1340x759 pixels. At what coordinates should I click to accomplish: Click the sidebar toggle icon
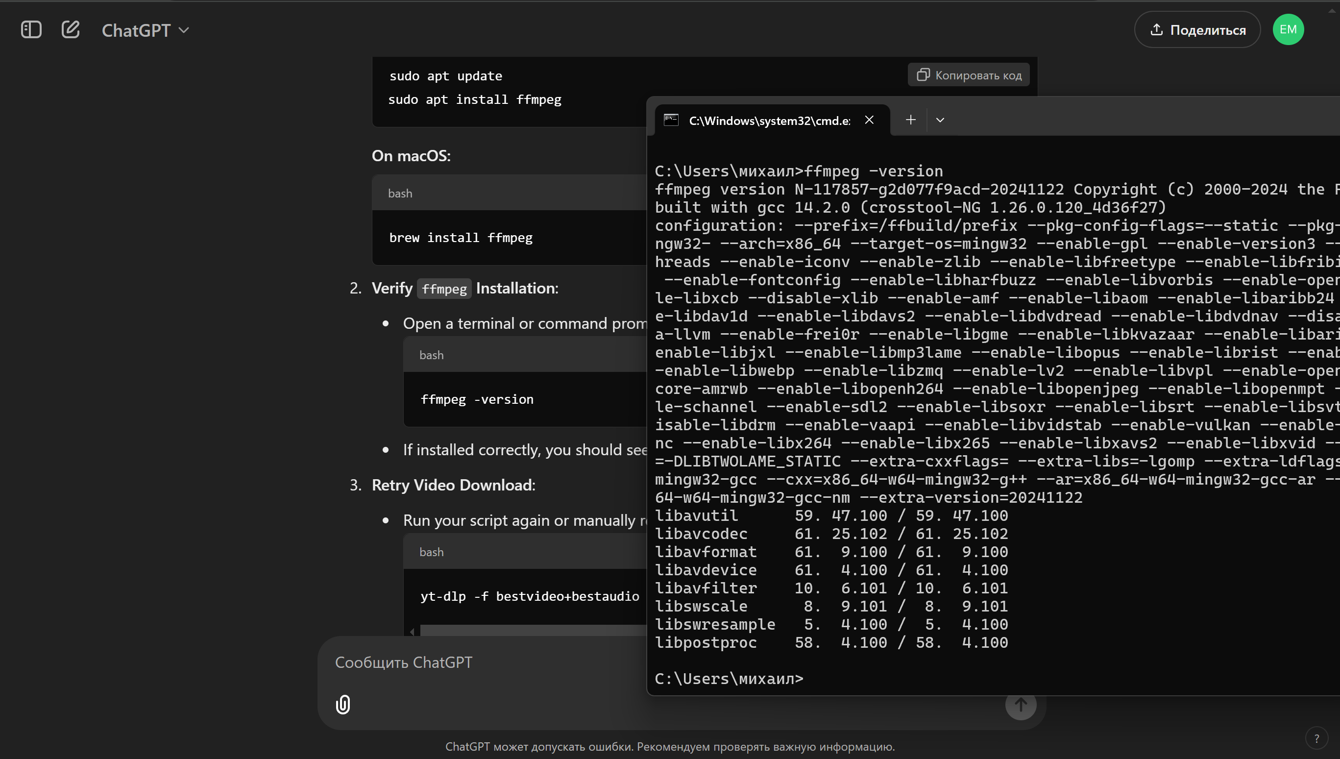tap(31, 29)
